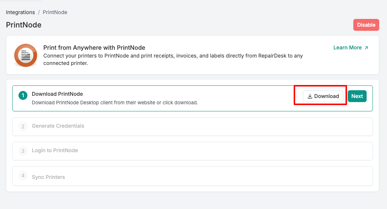The image size is (387, 209).
Task: Go to Integrations breadcrumb
Action: tap(20, 12)
